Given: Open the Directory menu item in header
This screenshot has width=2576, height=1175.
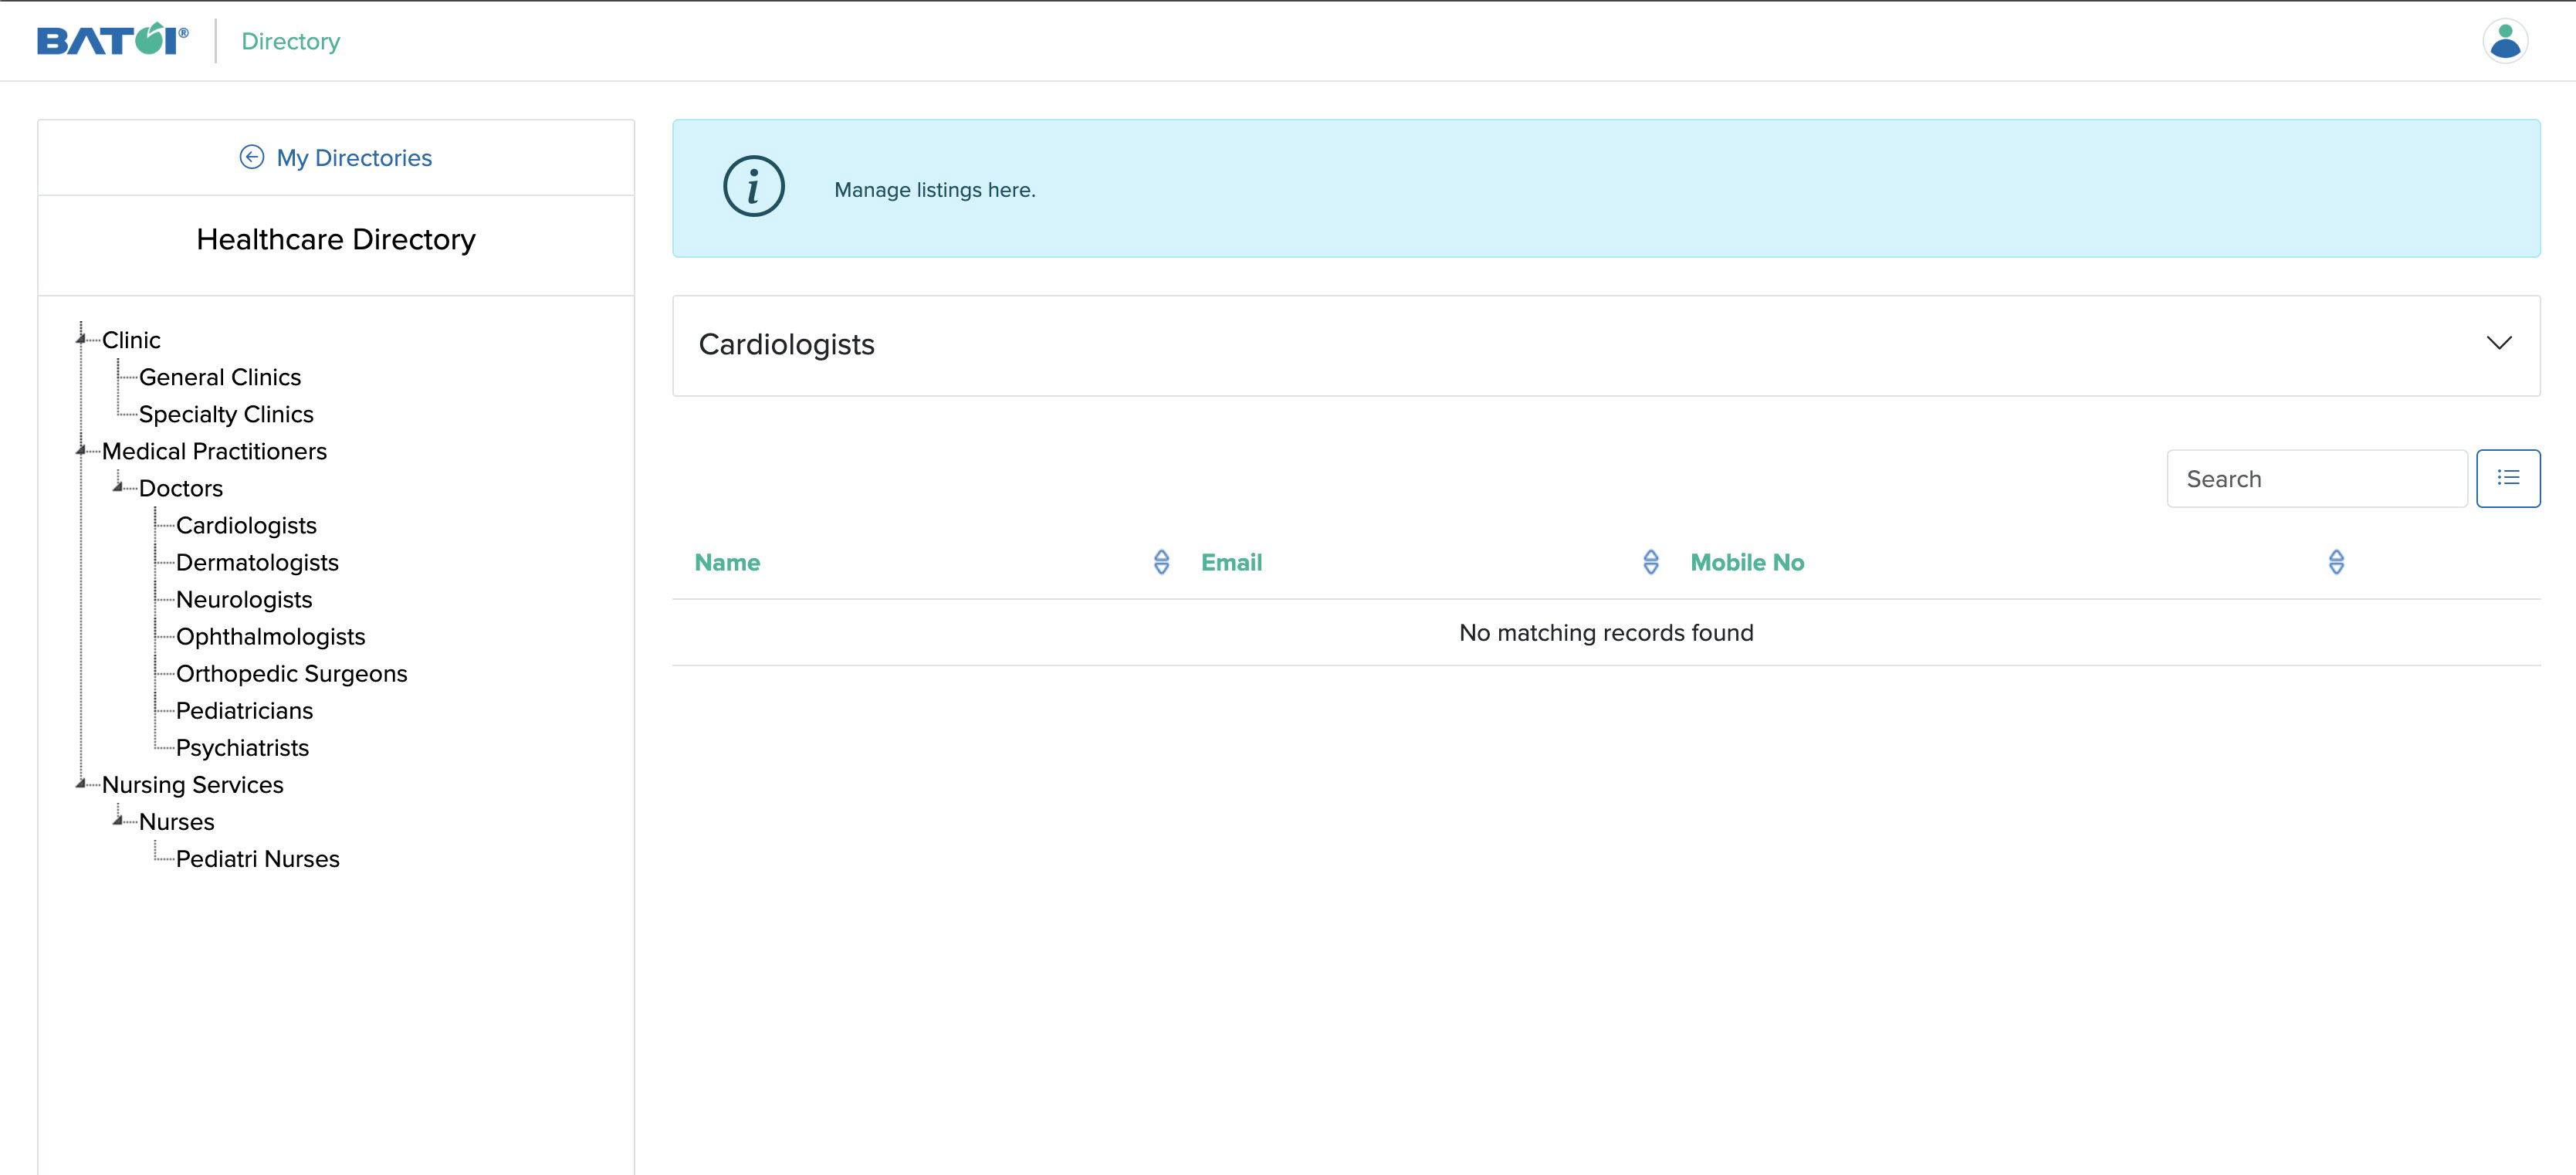Looking at the screenshot, I should coord(290,41).
